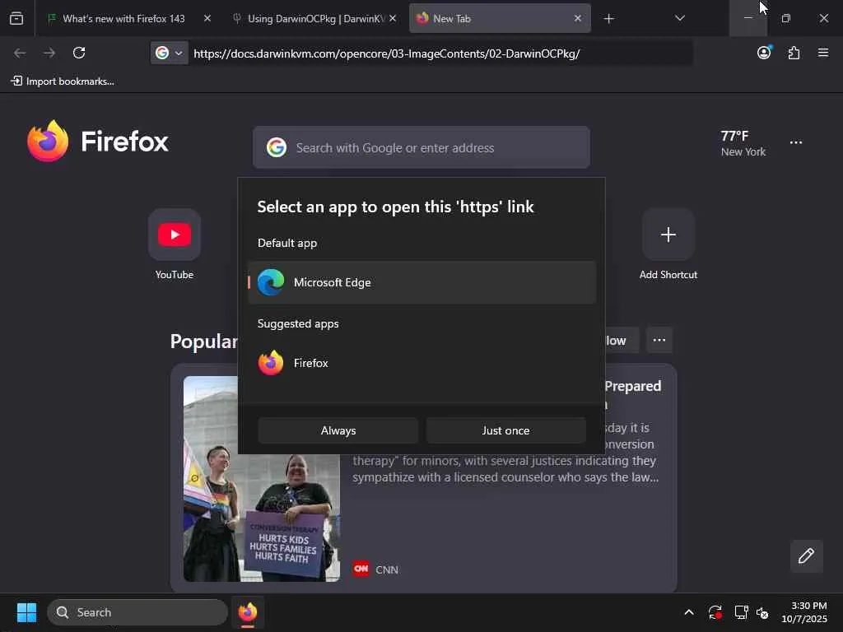Image resolution: width=843 pixels, height=632 pixels.
Task: Click the Just once button
Action: pyautogui.click(x=506, y=430)
